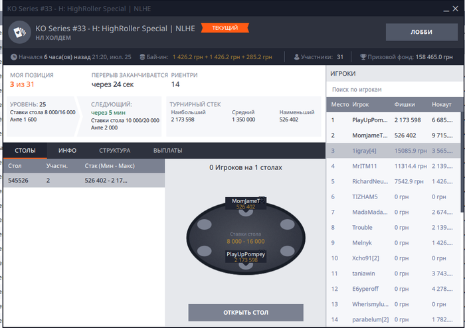The width and height of the screenshot is (465, 328).
Task: Click the players list scrollbar
Action: pyautogui.click(x=462, y=162)
